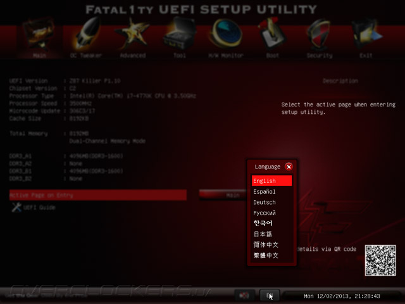Select 简体中文 (Simplified Chinese) language
Image resolution: width=405 pixels, height=304 pixels.
[271, 244]
